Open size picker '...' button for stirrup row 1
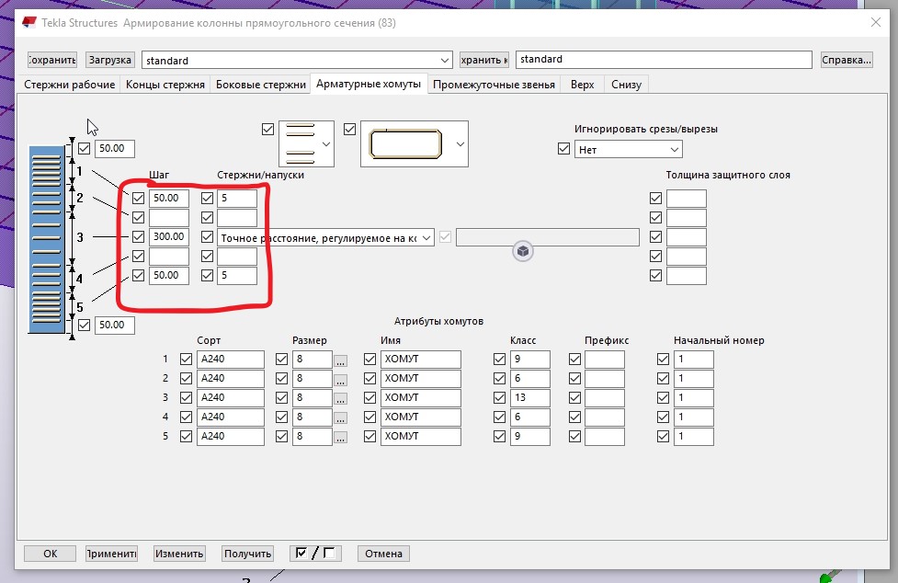The width and height of the screenshot is (898, 583). pos(341,360)
